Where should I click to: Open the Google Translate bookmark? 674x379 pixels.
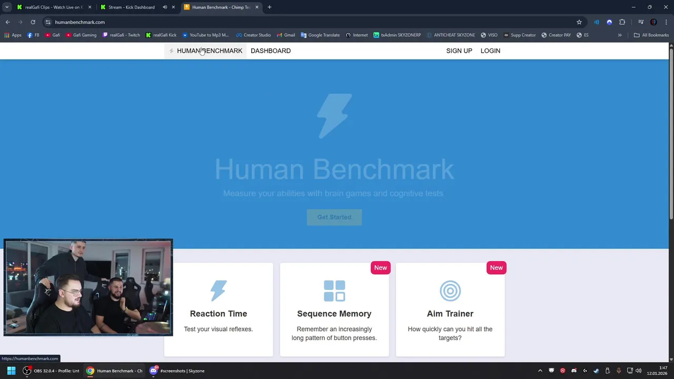(x=320, y=35)
